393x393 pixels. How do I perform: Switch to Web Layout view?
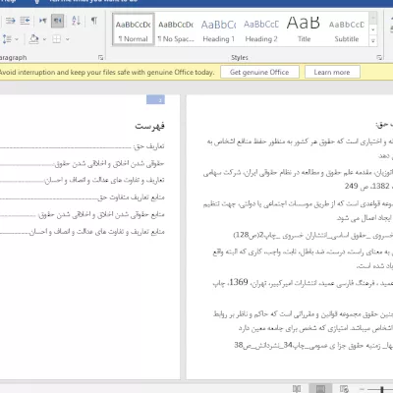(344, 389)
